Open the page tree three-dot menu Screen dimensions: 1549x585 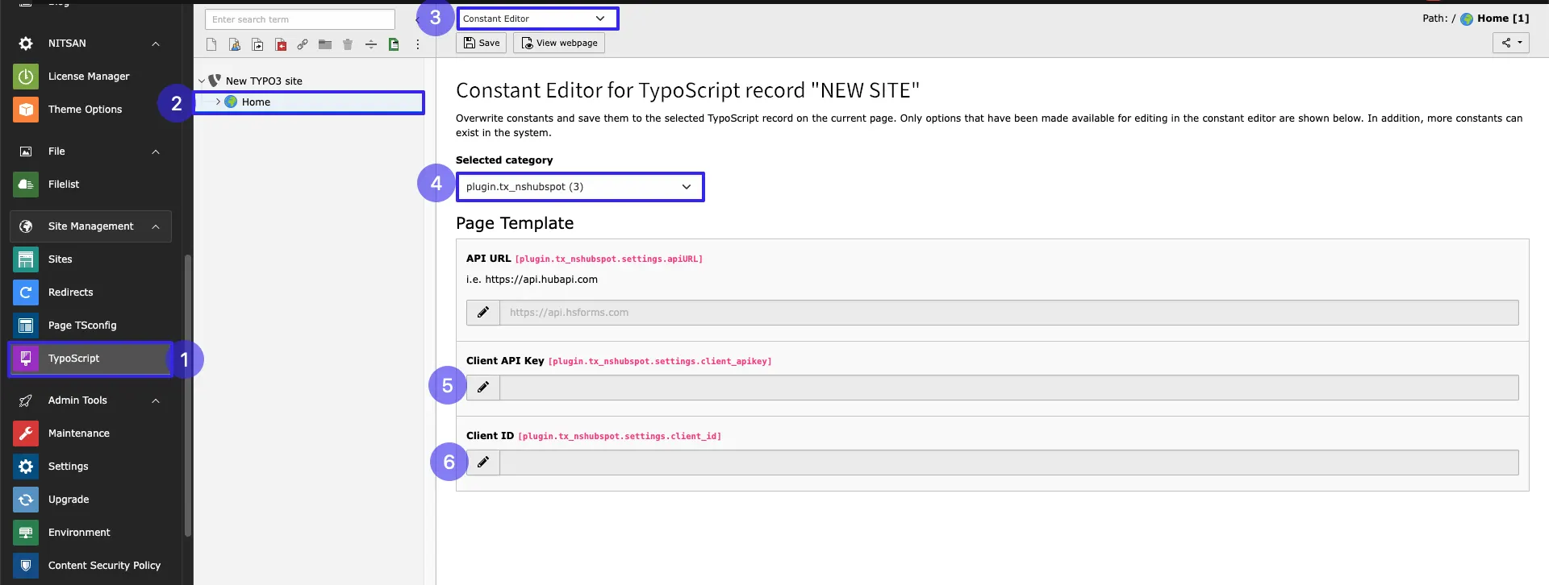[x=418, y=45]
